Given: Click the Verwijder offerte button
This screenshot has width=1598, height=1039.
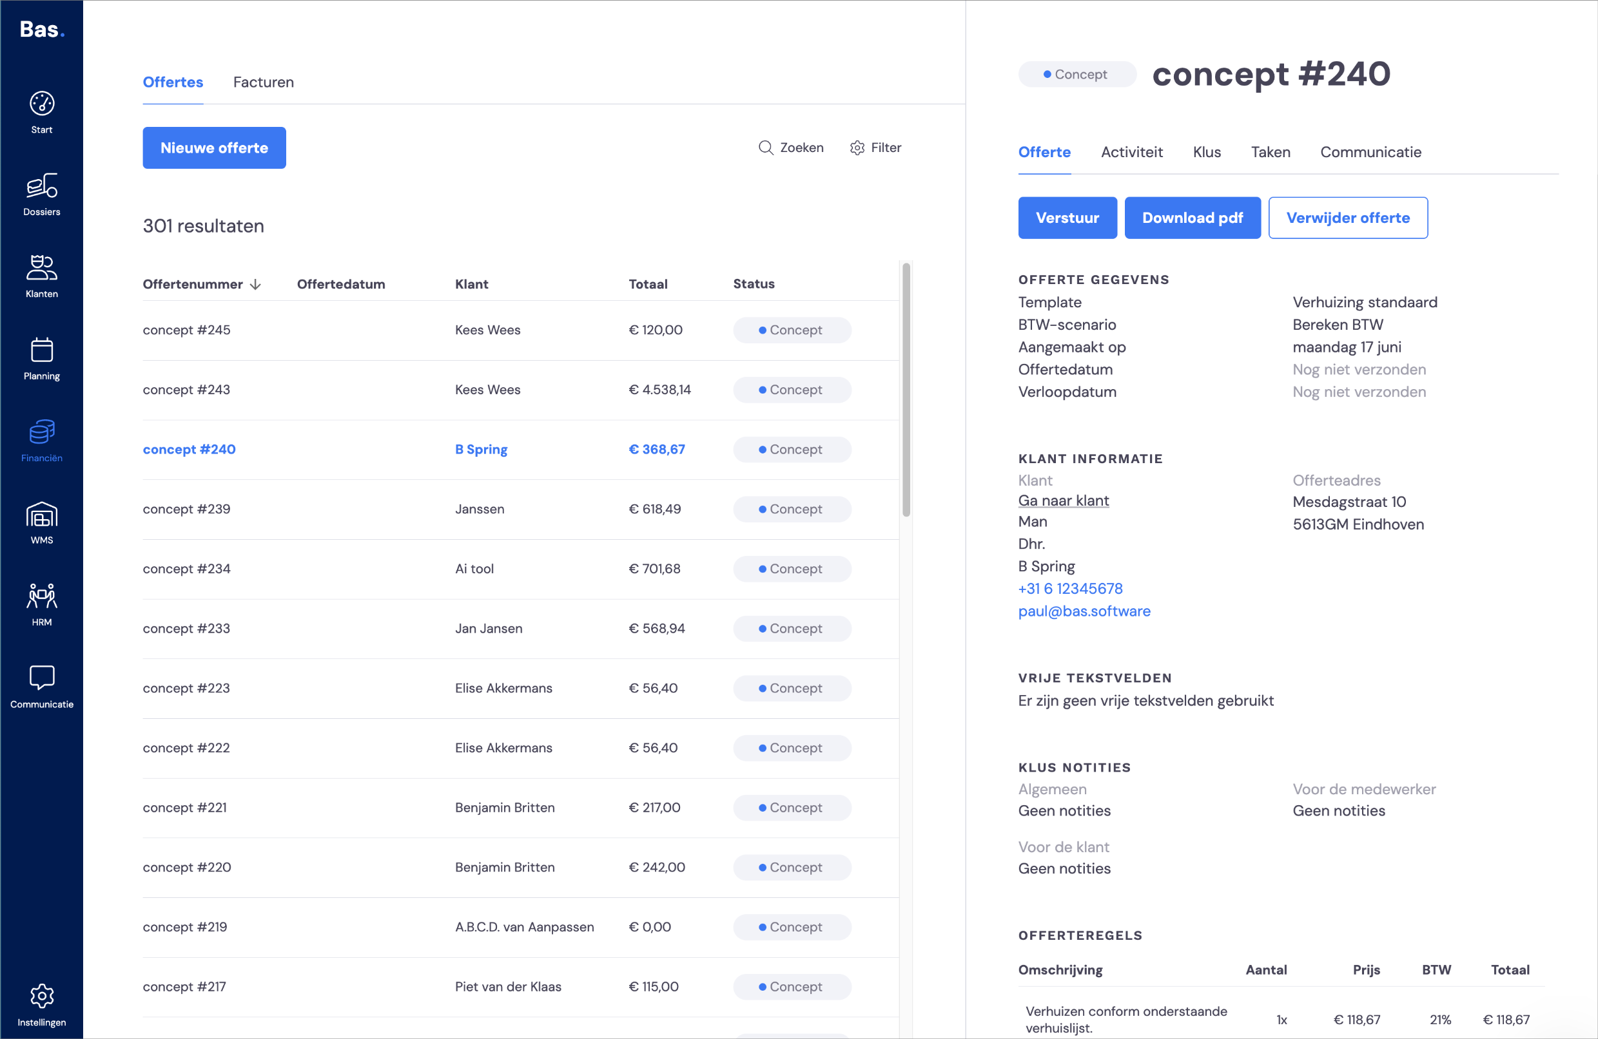Looking at the screenshot, I should coord(1347,218).
